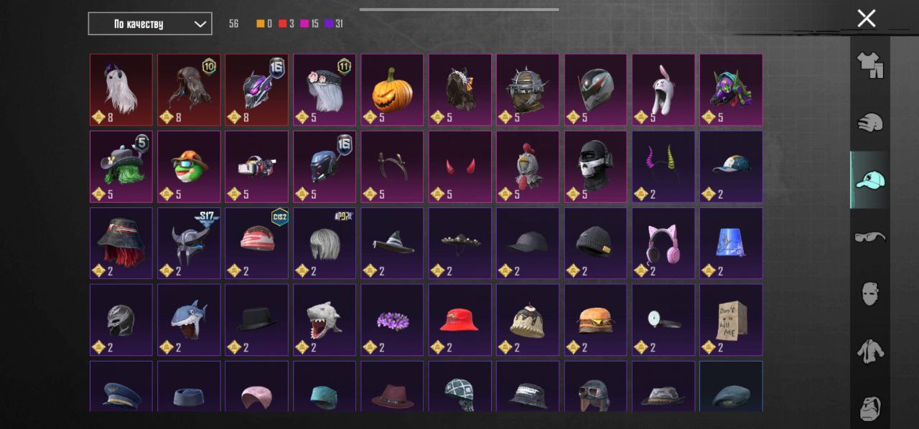Viewport: 919px width, 429px height.
Task: Choose the skull balaclava mask item
Action: pyautogui.click(x=595, y=166)
